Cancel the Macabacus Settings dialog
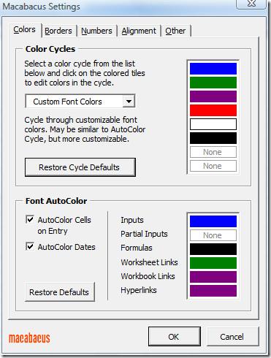The image size is (271, 358). [x=232, y=337]
